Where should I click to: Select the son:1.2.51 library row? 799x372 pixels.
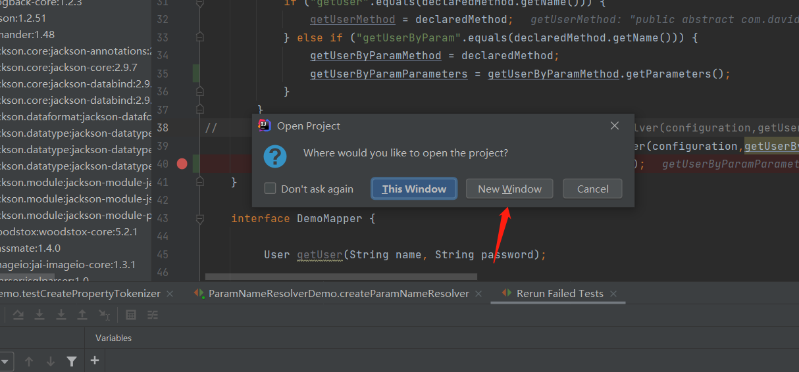(76, 18)
